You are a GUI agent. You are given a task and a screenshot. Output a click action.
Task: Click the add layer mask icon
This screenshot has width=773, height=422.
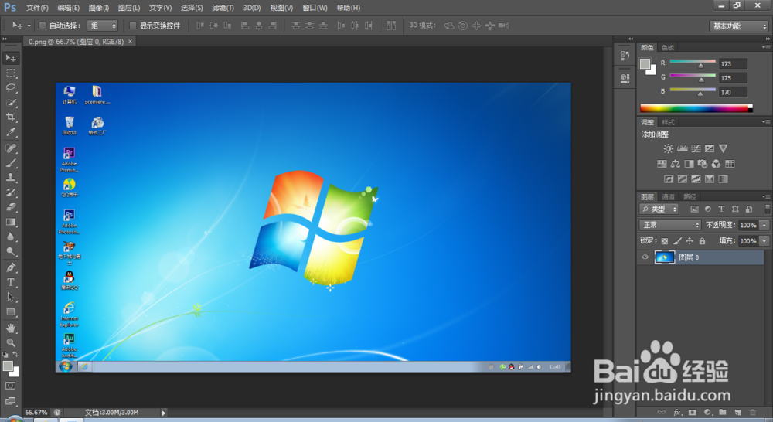pyautogui.click(x=693, y=412)
